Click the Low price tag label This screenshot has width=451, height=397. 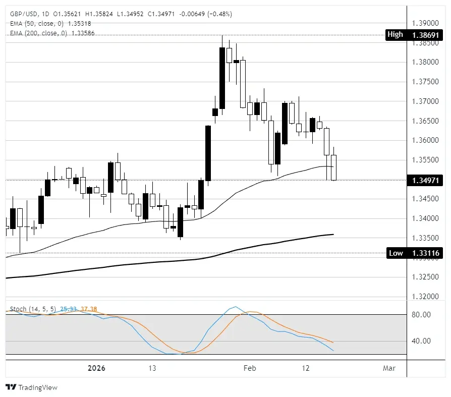(396, 253)
